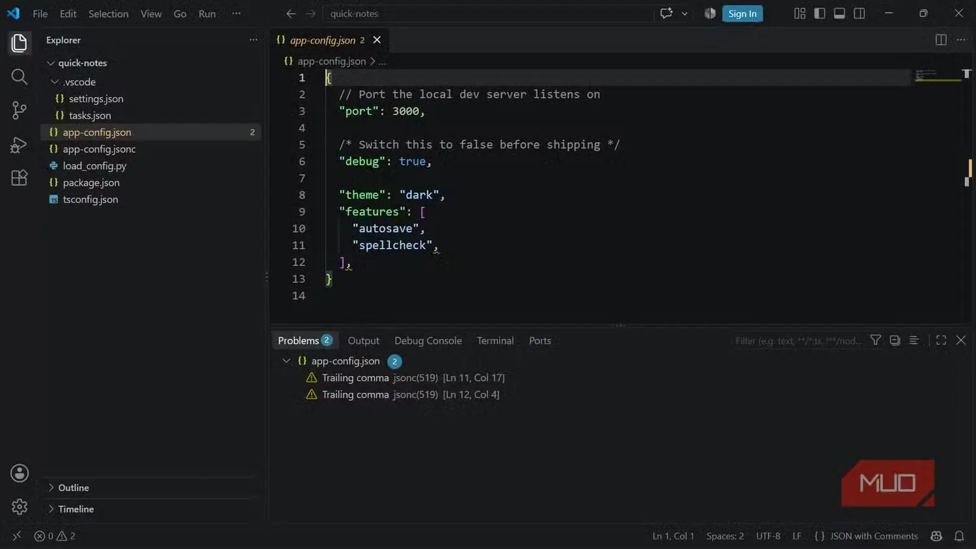This screenshot has width=976, height=549.
Task: Click the go forward arrow
Action: [311, 14]
